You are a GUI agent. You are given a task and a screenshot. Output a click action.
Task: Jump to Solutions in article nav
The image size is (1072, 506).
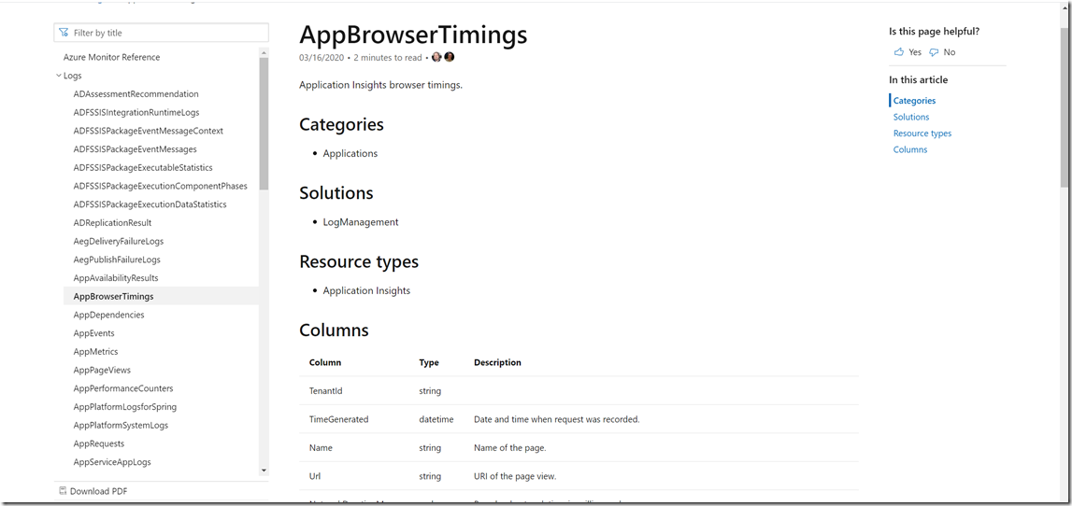coord(910,118)
